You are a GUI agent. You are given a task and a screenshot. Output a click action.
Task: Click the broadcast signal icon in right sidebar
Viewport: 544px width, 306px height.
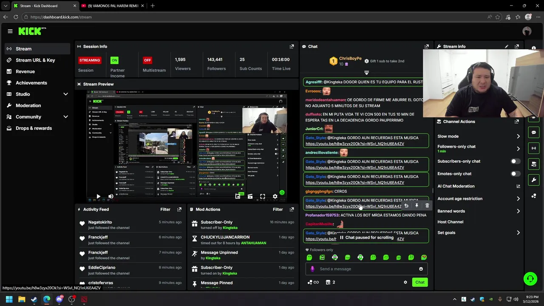click(x=534, y=148)
